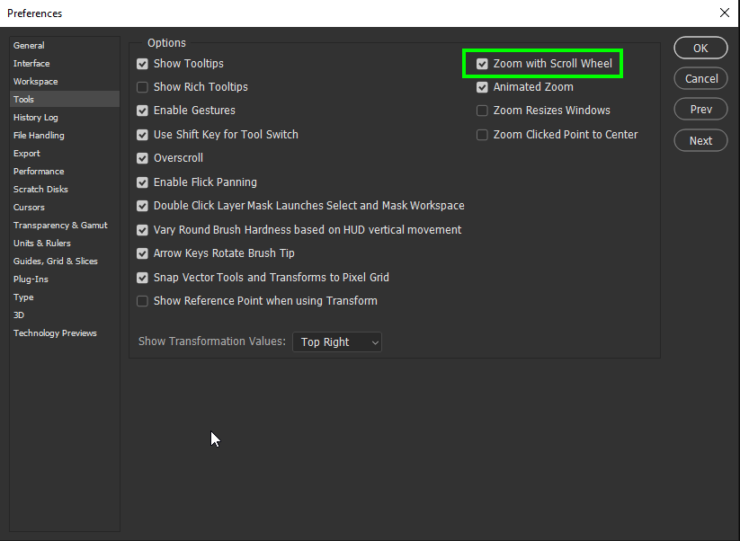Open the Technology Previews settings
Viewport: 740px width, 541px height.
pos(55,333)
